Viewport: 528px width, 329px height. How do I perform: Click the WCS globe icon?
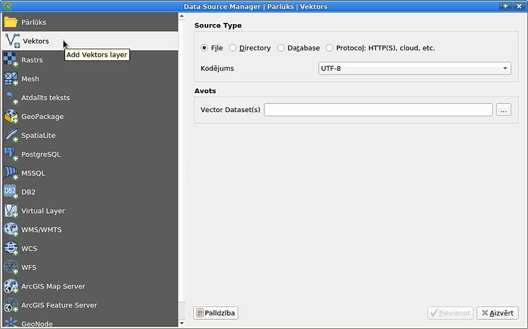pyautogui.click(x=11, y=249)
